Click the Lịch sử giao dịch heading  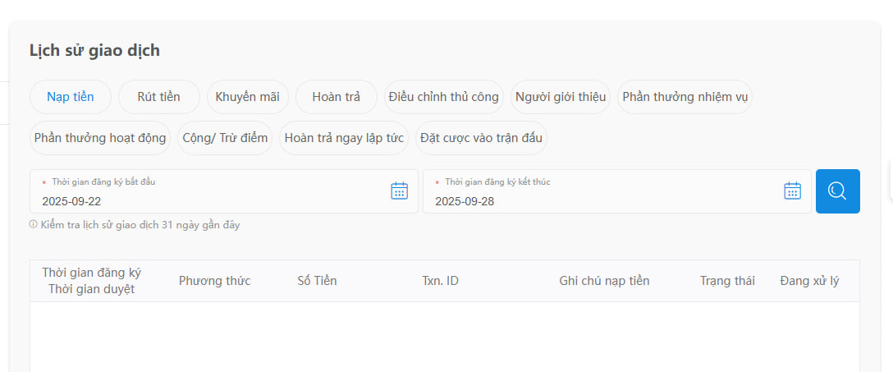pyautogui.click(x=94, y=51)
